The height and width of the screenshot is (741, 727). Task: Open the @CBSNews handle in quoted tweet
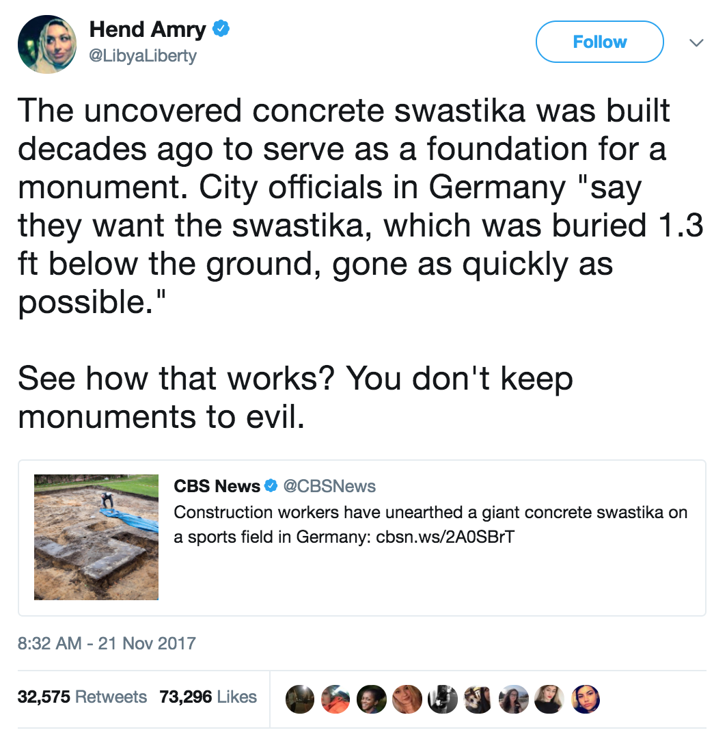pos(329,486)
